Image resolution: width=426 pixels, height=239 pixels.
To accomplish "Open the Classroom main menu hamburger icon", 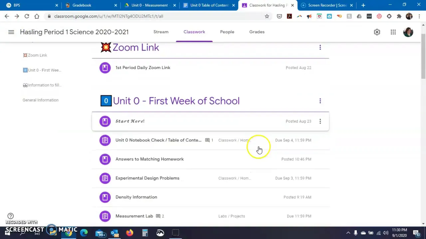I will [11, 32].
